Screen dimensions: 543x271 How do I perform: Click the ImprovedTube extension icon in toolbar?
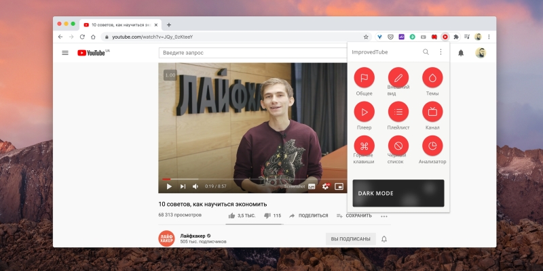(x=445, y=37)
